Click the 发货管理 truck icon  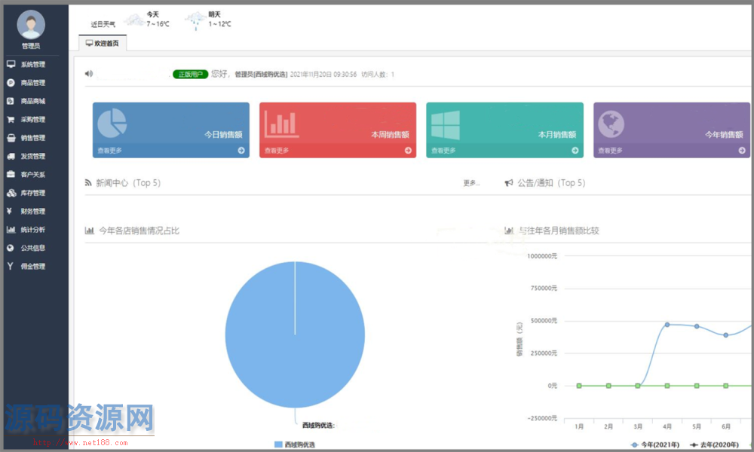[x=11, y=156]
